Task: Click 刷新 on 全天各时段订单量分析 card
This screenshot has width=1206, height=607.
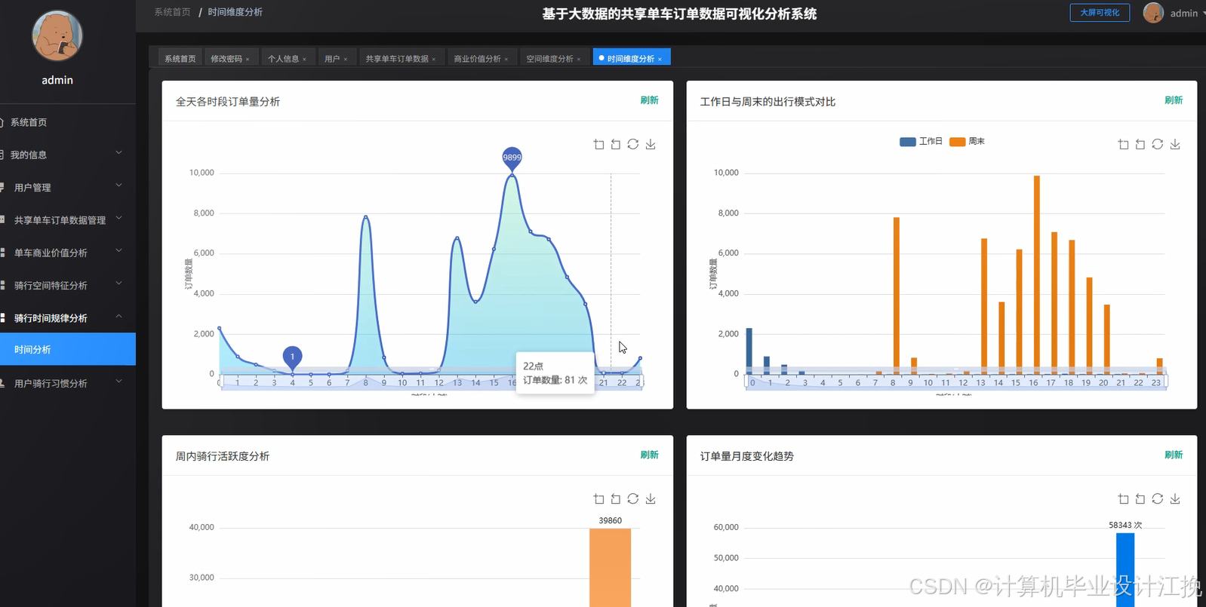Action: click(649, 100)
